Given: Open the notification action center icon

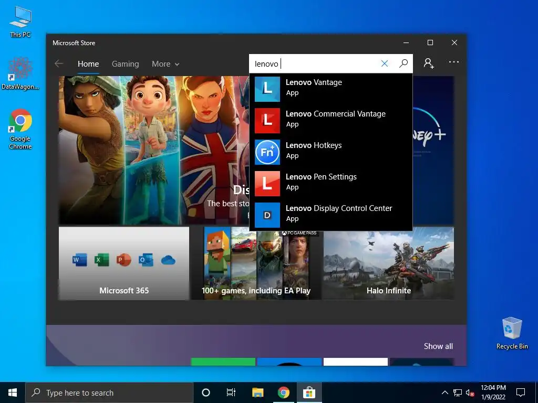Looking at the screenshot, I should tap(521, 393).
